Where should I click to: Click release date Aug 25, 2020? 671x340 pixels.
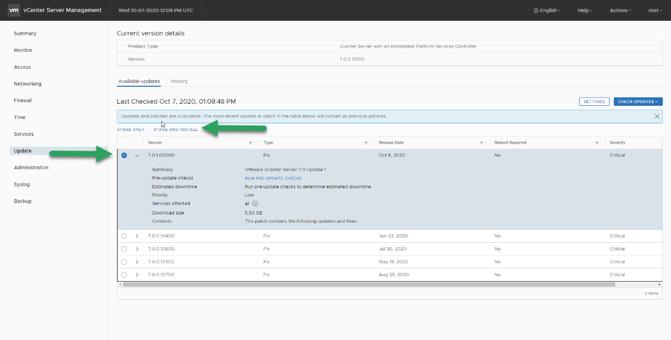click(x=394, y=275)
